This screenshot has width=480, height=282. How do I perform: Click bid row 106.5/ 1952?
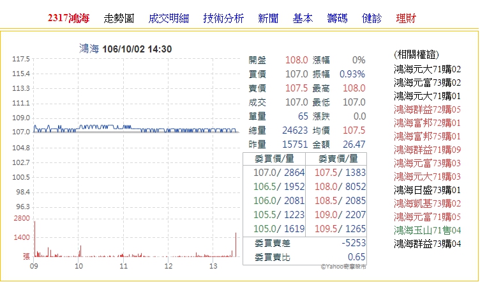(x=279, y=187)
